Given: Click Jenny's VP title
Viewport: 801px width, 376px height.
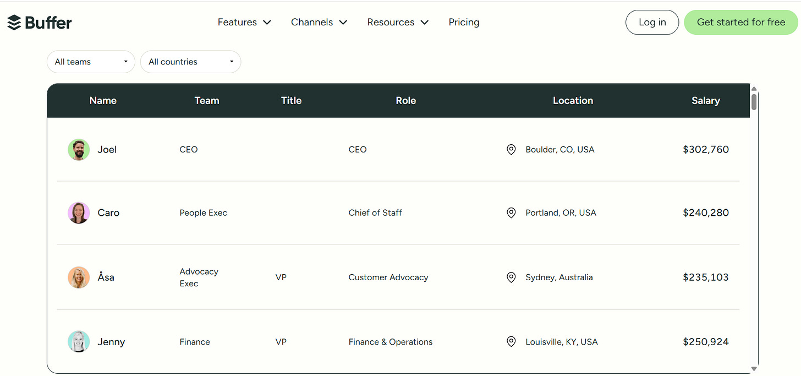Looking at the screenshot, I should [281, 342].
